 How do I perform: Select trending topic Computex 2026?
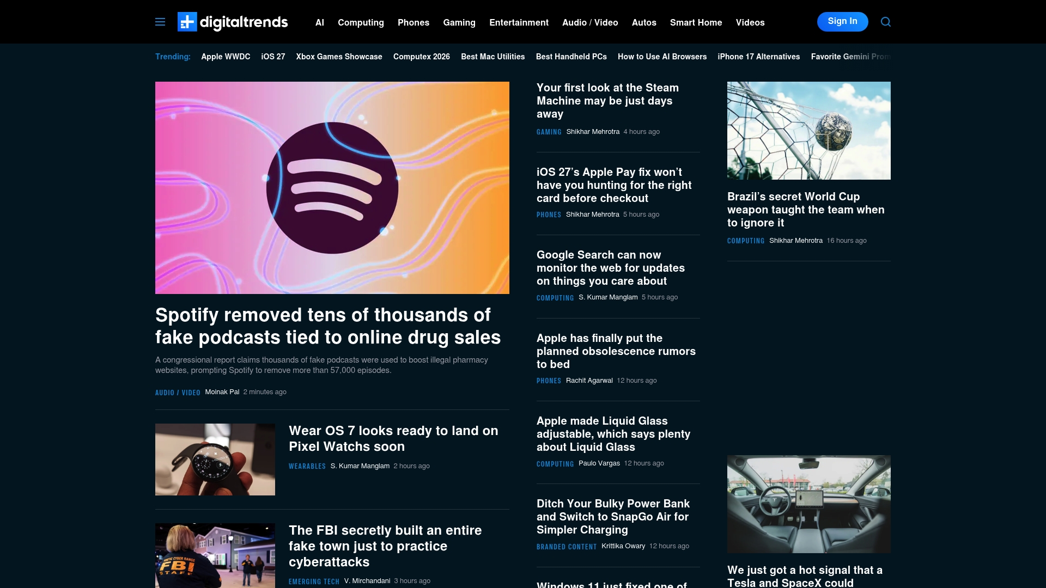click(422, 57)
